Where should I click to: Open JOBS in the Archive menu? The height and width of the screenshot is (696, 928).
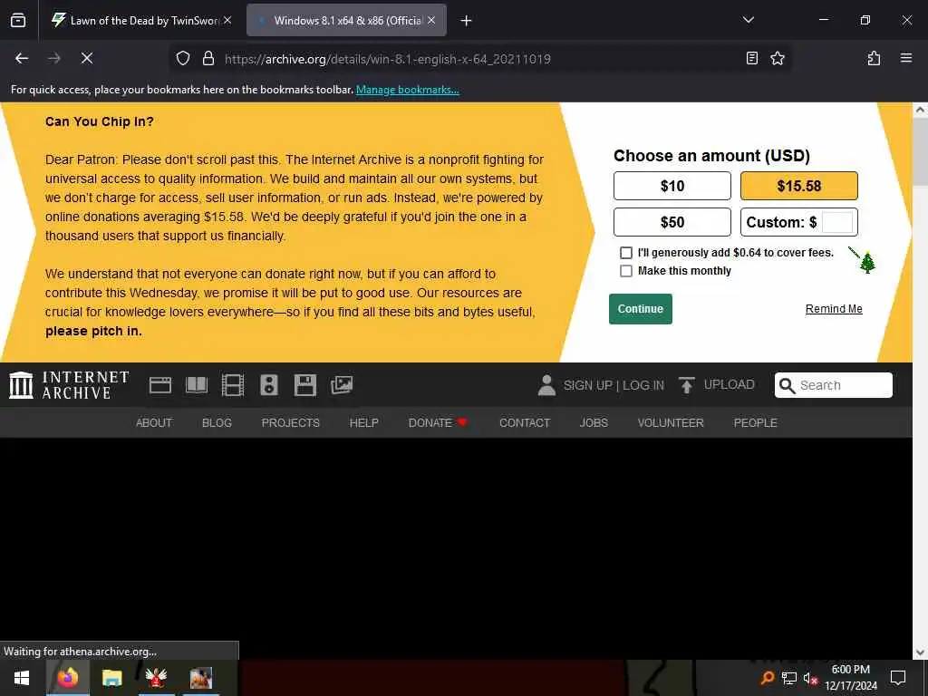594,423
